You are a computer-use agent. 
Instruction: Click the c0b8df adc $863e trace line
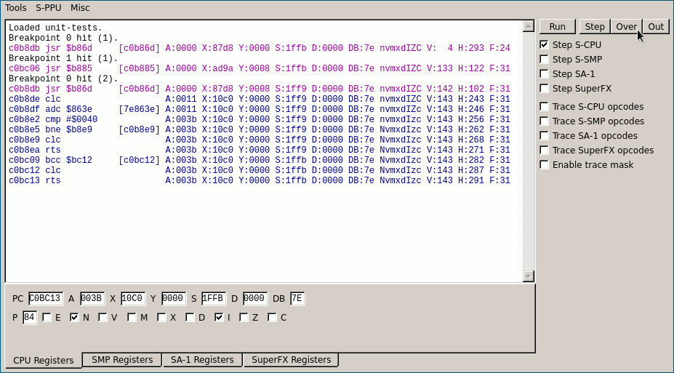tap(259, 109)
